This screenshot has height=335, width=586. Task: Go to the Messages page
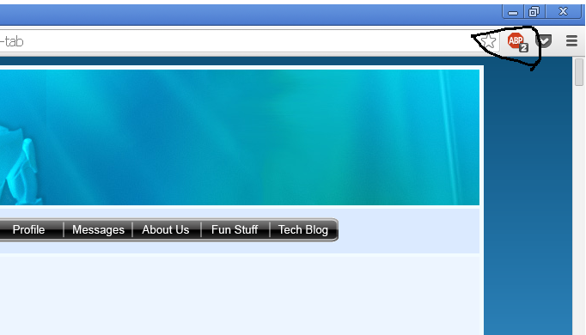tap(98, 229)
